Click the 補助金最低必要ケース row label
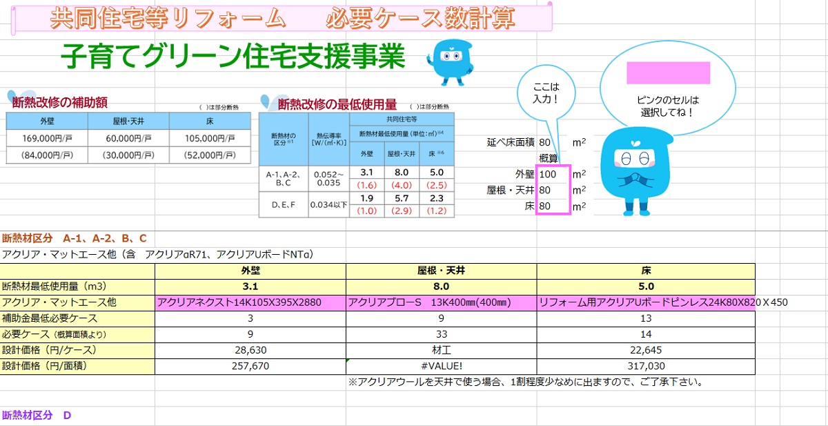The height and width of the screenshot is (426, 828). [x=77, y=318]
